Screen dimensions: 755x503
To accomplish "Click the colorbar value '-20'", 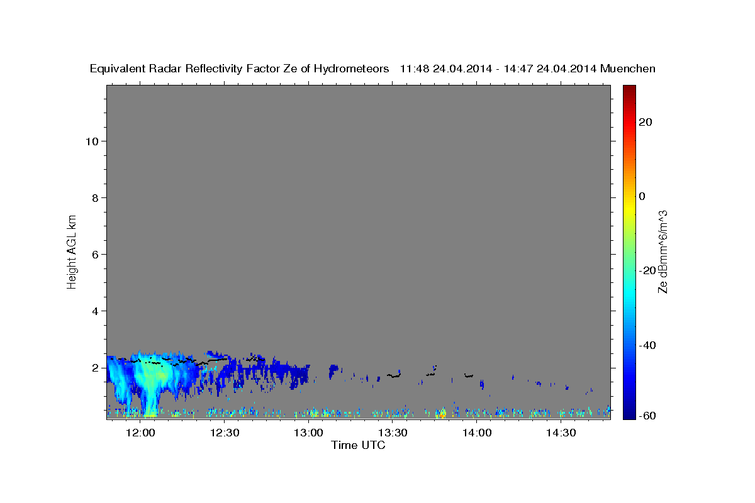I will pyautogui.click(x=647, y=270).
